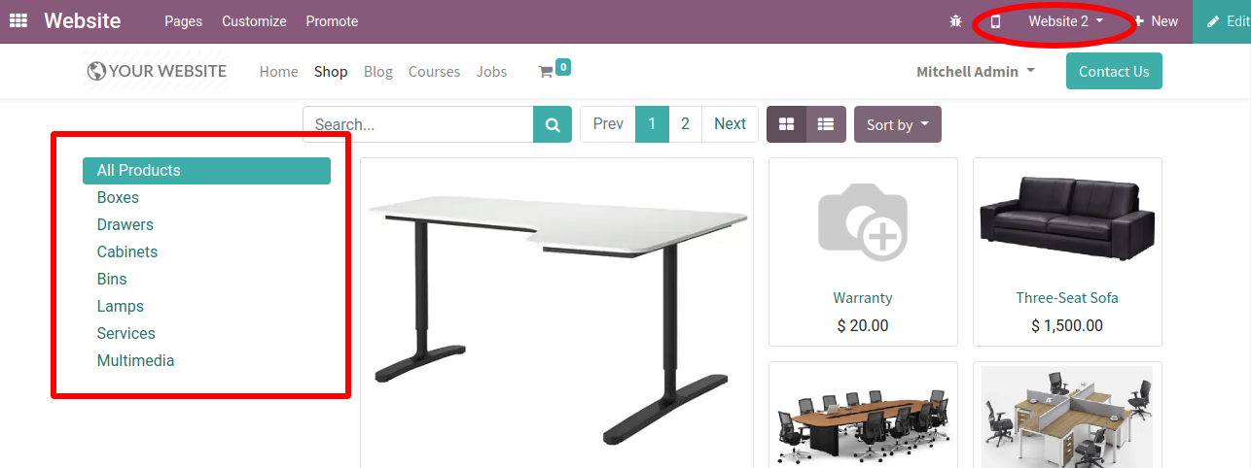Open the Website 2 switcher dropdown
This screenshot has width=1251, height=468.
[x=1065, y=21]
